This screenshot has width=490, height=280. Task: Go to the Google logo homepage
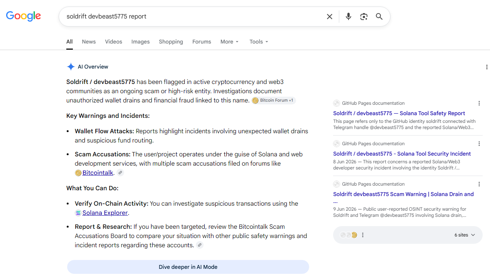(x=24, y=16)
